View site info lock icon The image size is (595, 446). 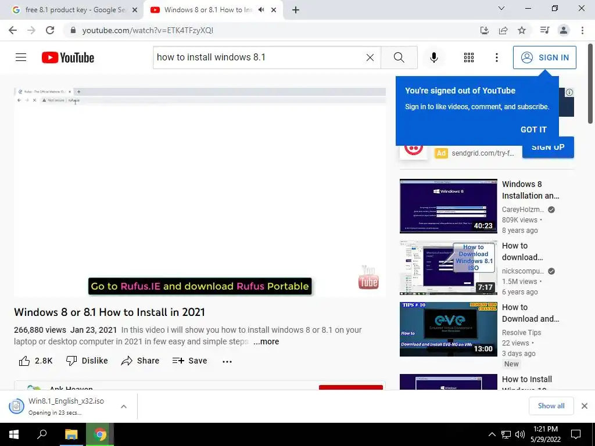point(73,30)
